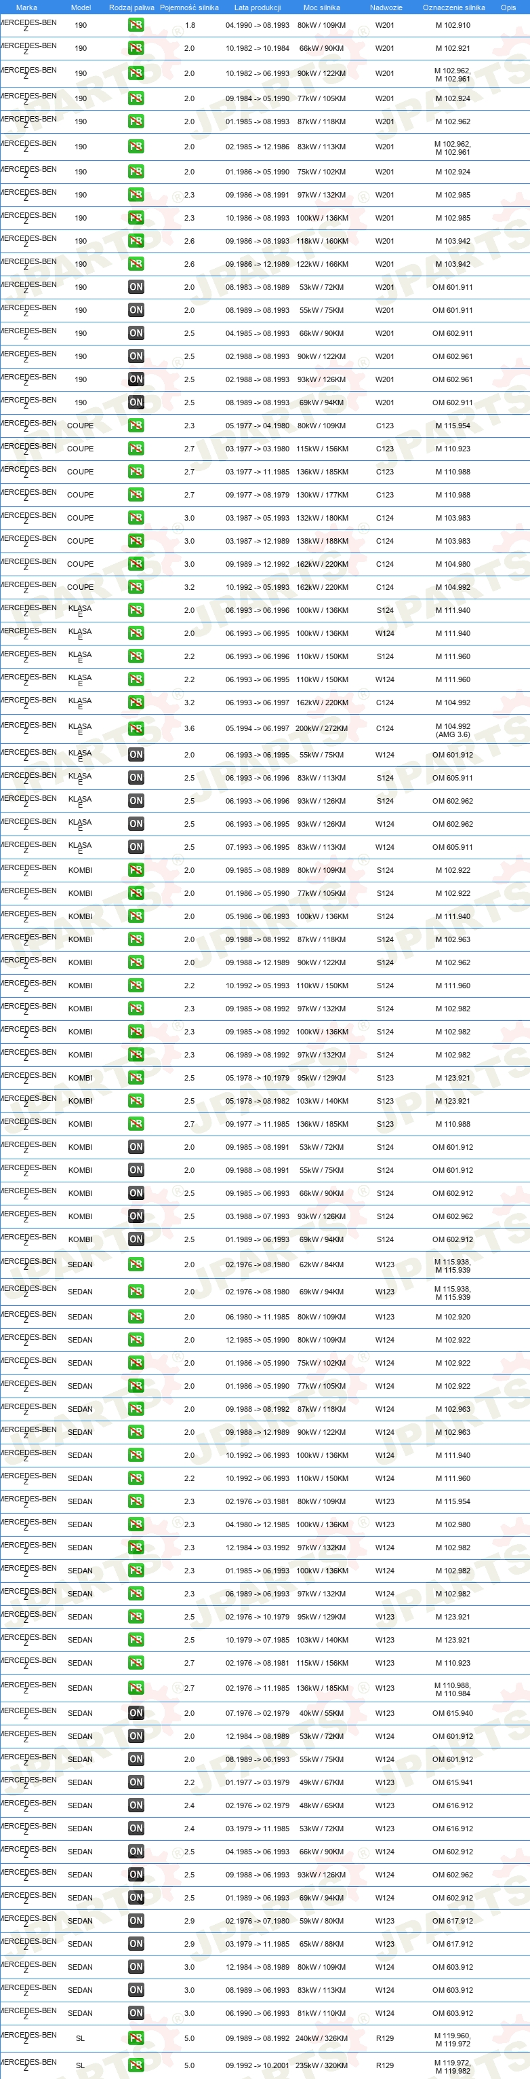The height and width of the screenshot is (2079, 530).
Task: Click production dates 05.1977 -> 04.1980
Action: [257, 426]
